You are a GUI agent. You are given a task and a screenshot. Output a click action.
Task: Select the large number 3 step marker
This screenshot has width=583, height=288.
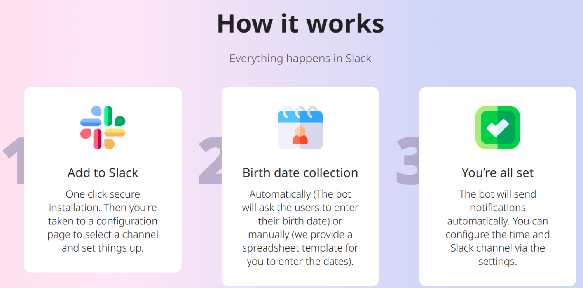pyautogui.click(x=408, y=161)
